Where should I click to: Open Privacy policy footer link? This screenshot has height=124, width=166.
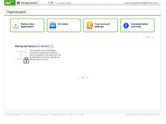(x=43, y=115)
